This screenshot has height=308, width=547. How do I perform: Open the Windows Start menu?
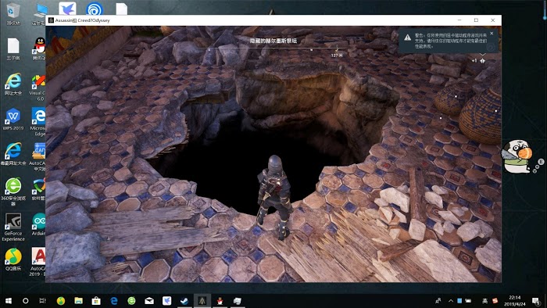(x=9, y=301)
